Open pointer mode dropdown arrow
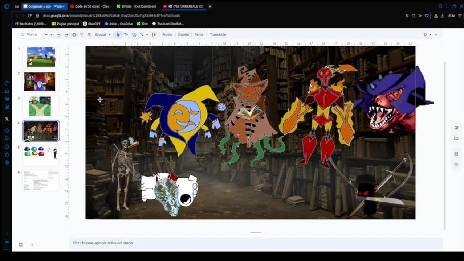The image size is (464, 261). pyautogui.click(x=430, y=35)
